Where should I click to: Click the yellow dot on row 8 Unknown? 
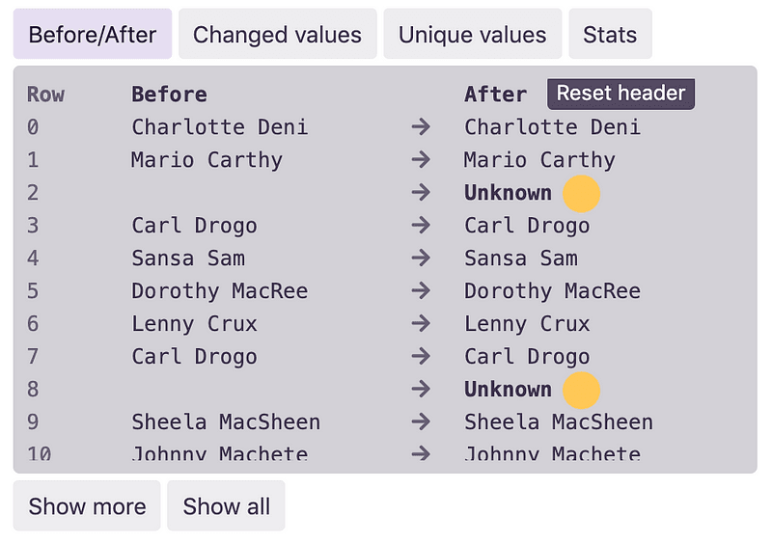[582, 391]
